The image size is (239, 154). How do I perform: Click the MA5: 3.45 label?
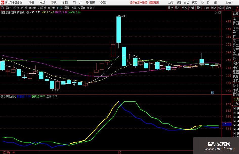[35, 12]
